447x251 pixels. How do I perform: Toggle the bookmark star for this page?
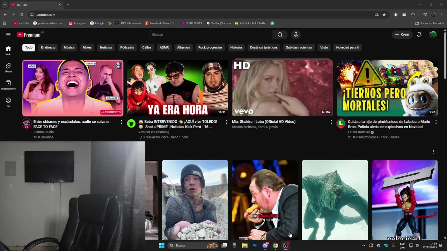[384, 15]
